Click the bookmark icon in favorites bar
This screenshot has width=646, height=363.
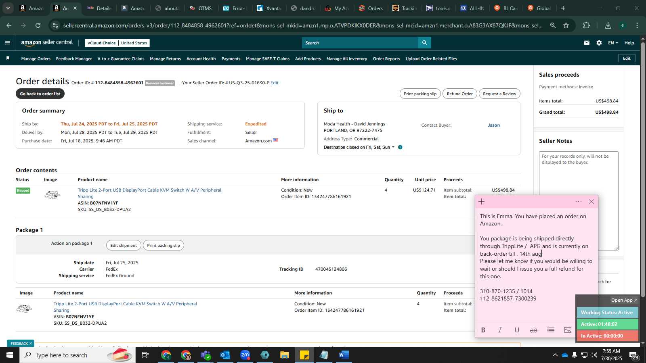click(8, 58)
